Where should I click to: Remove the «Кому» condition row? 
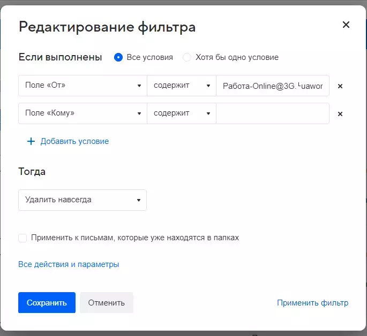pos(340,114)
